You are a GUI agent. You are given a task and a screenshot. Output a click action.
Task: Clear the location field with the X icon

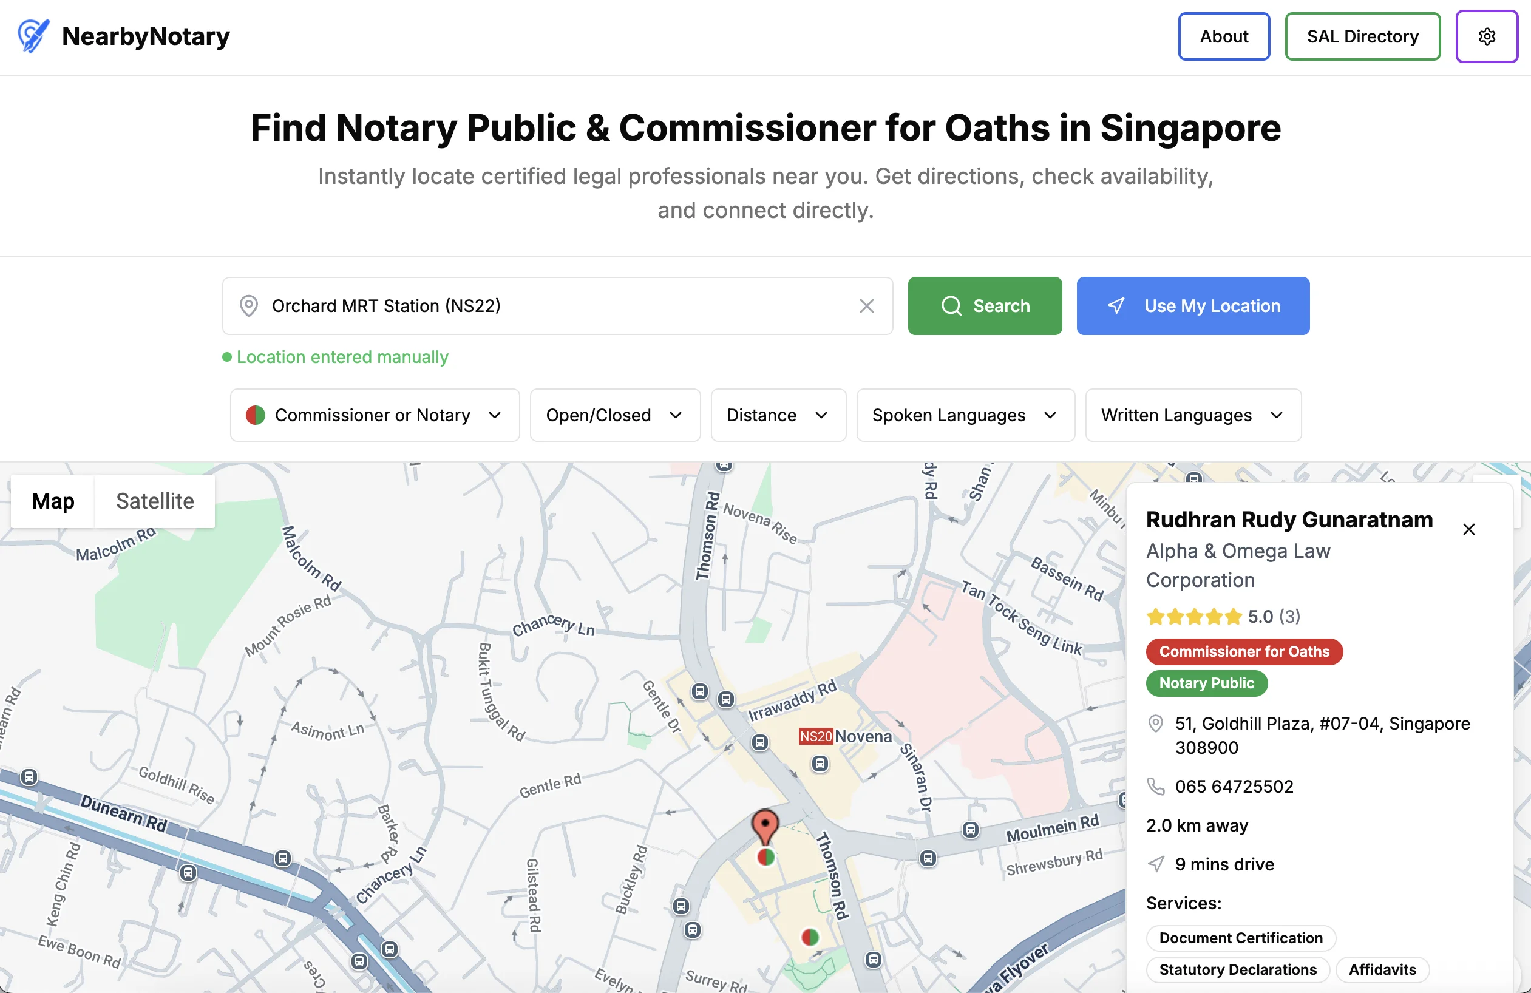(x=866, y=306)
